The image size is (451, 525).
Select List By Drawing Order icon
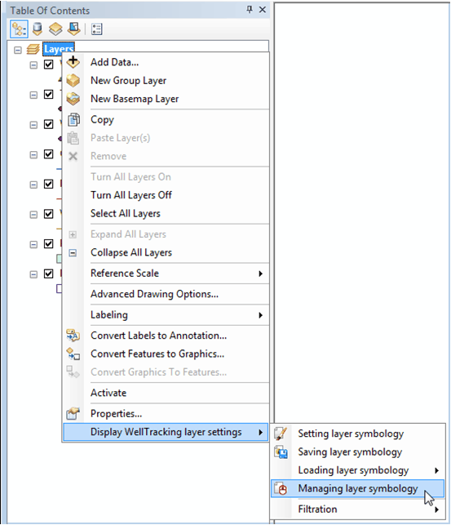pyautogui.click(x=19, y=29)
